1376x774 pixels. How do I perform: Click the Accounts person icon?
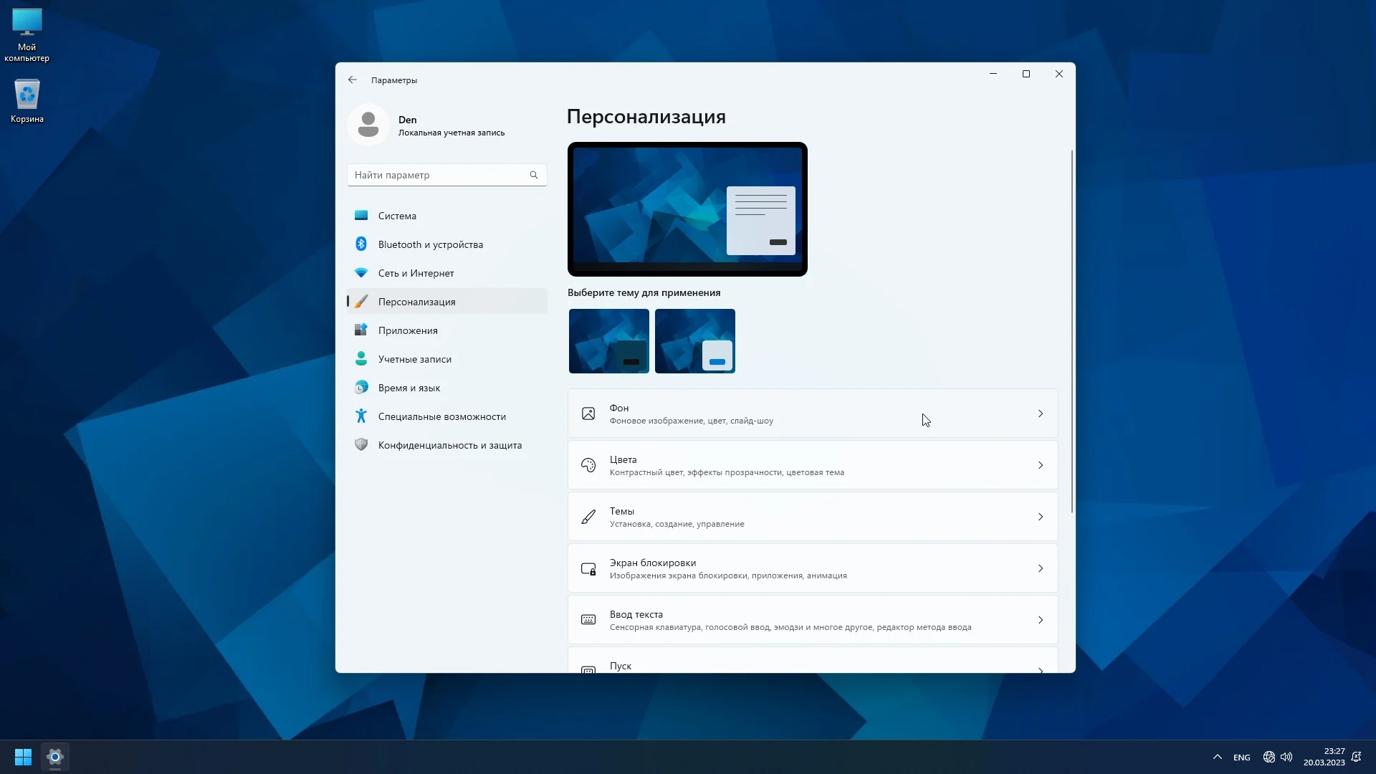[x=361, y=359]
